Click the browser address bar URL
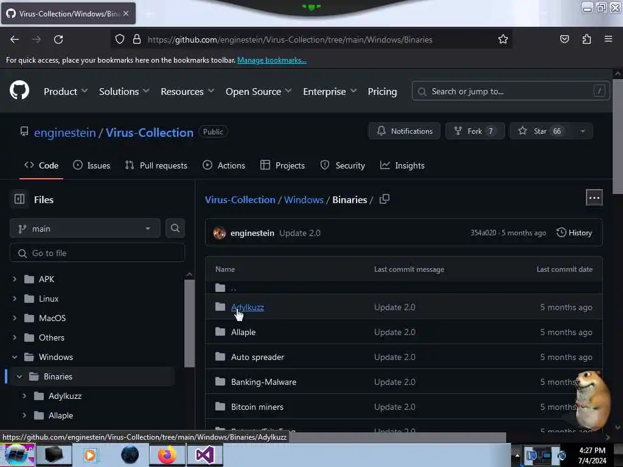This screenshot has height=467, width=623. [290, 40]
